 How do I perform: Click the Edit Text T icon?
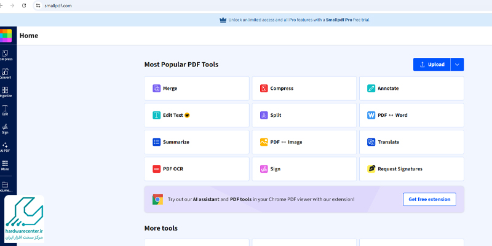point(157,115)
